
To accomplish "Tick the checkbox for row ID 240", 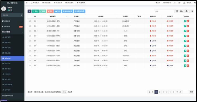I will coord(30,41).
